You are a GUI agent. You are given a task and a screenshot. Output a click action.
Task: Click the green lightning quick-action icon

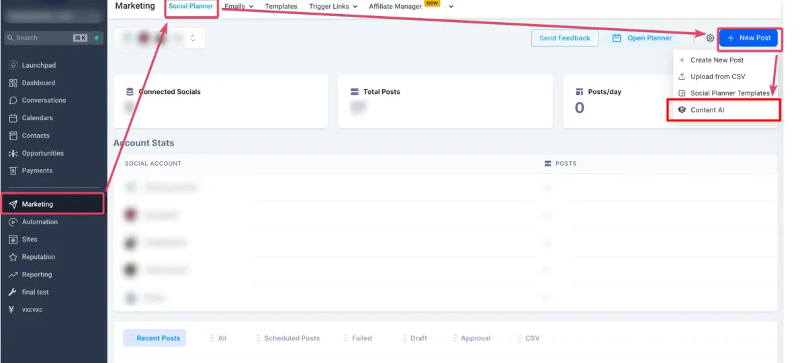point(97,38)
